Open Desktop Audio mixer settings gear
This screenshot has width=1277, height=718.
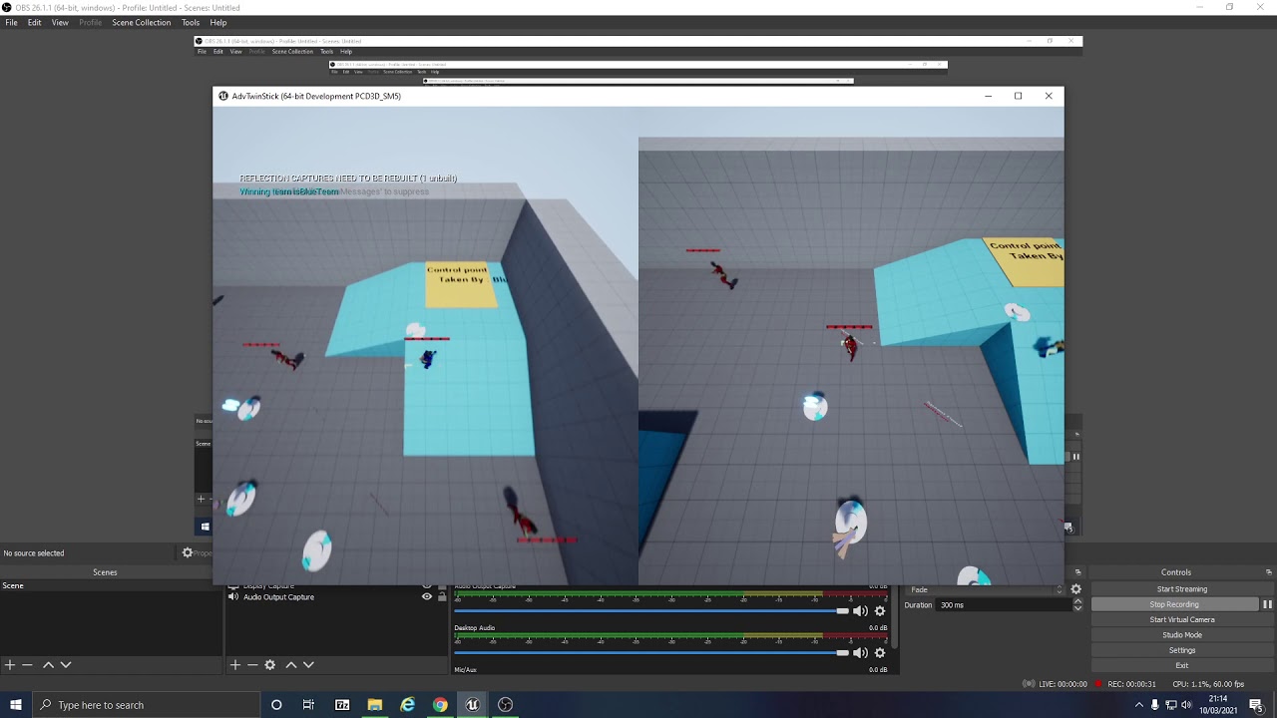point(880,653)
